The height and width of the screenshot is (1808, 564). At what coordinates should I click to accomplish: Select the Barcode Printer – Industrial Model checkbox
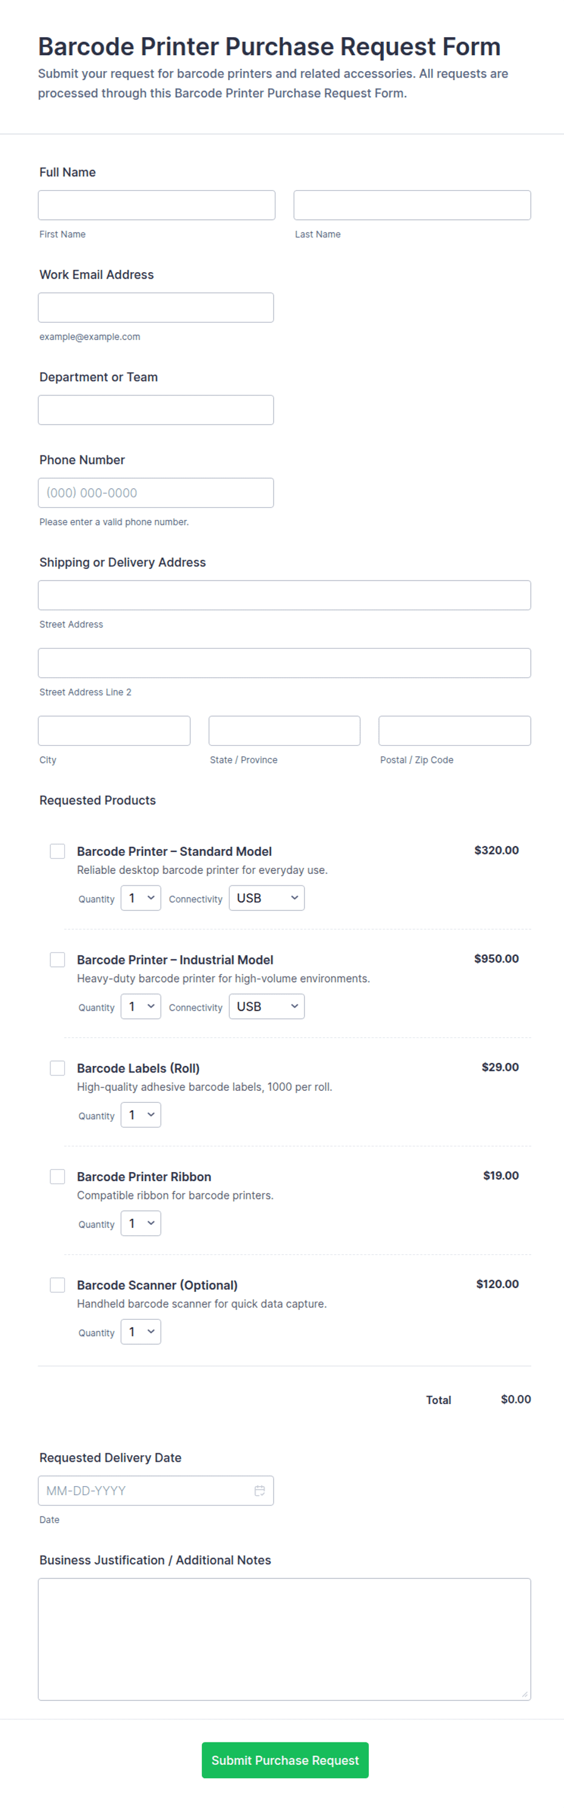(x=58, y=959)
